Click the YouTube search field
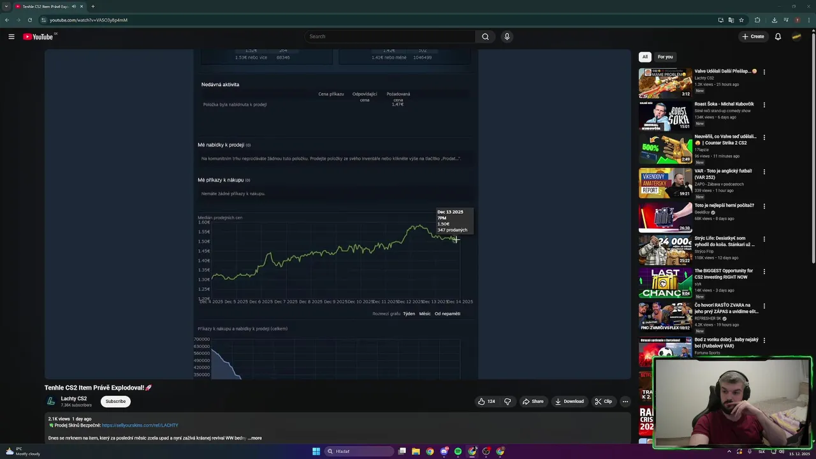The image size is (816, 459). pyautogui.click(x=390, y=36)
